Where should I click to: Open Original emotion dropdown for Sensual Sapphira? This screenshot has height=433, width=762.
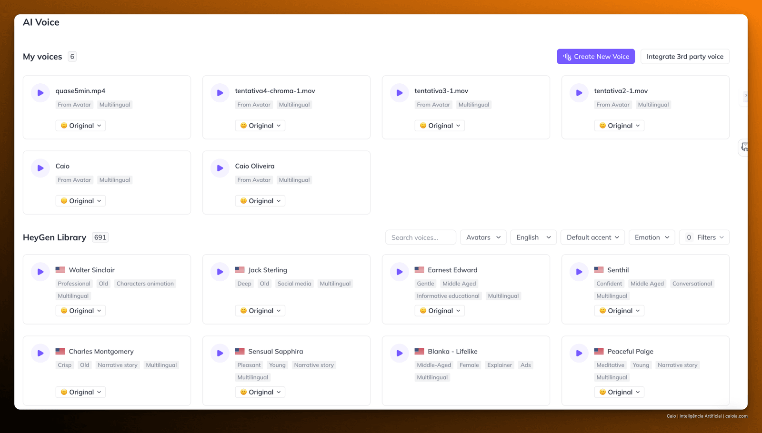click(260, 392)
